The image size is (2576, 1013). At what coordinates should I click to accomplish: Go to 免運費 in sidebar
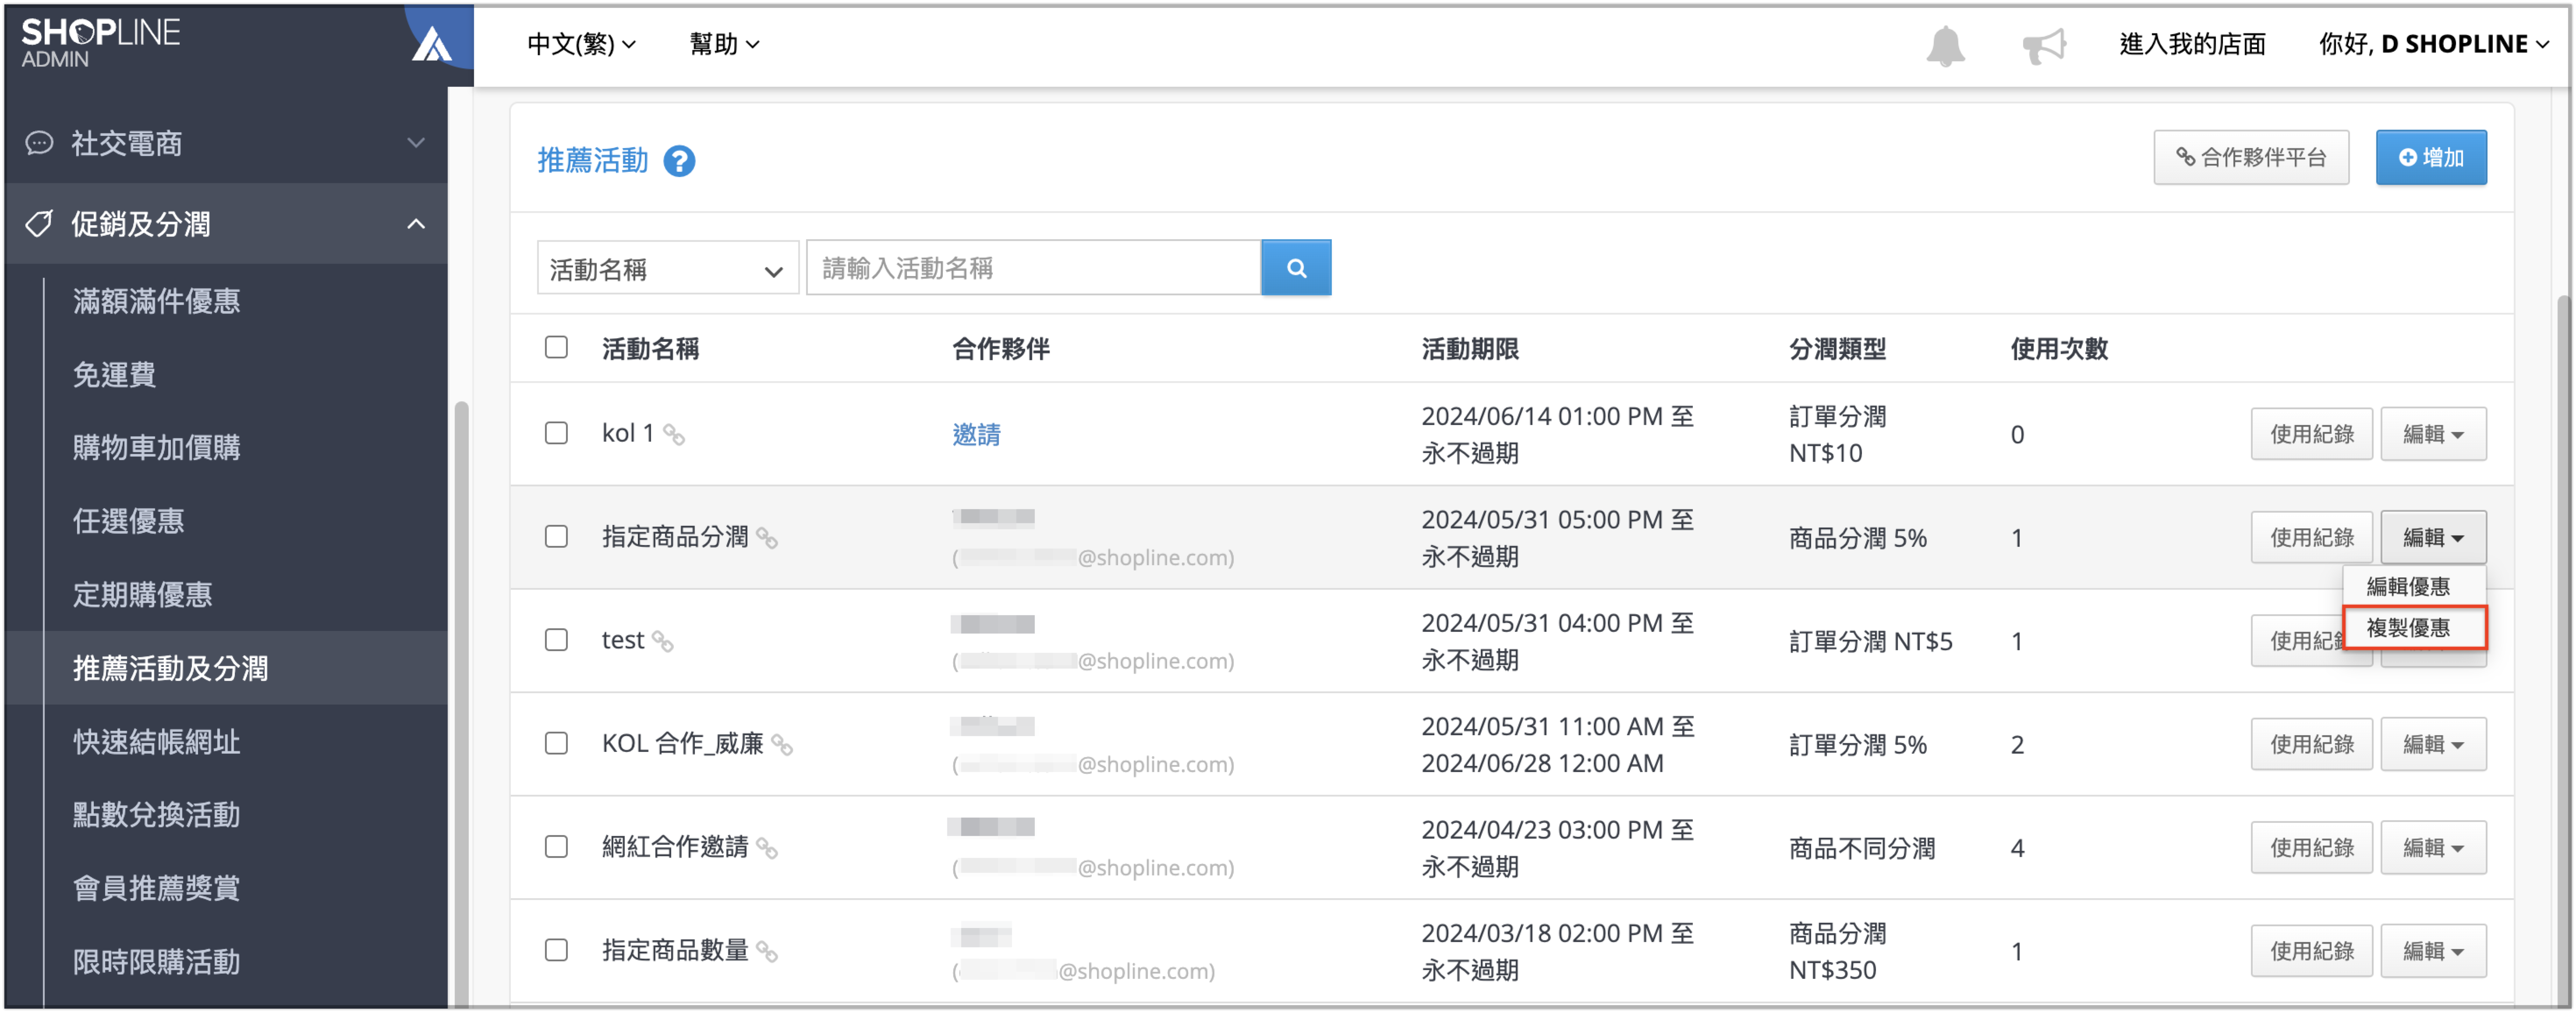coord(114,375)
